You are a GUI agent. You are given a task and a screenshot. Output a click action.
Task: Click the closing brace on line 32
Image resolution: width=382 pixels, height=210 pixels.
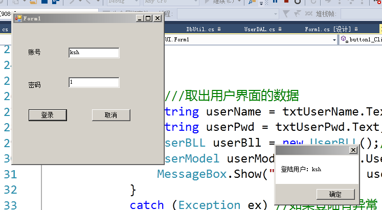(x=133, y=190)
